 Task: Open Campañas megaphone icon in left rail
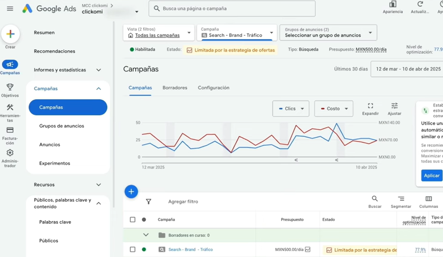pos(10,64)
